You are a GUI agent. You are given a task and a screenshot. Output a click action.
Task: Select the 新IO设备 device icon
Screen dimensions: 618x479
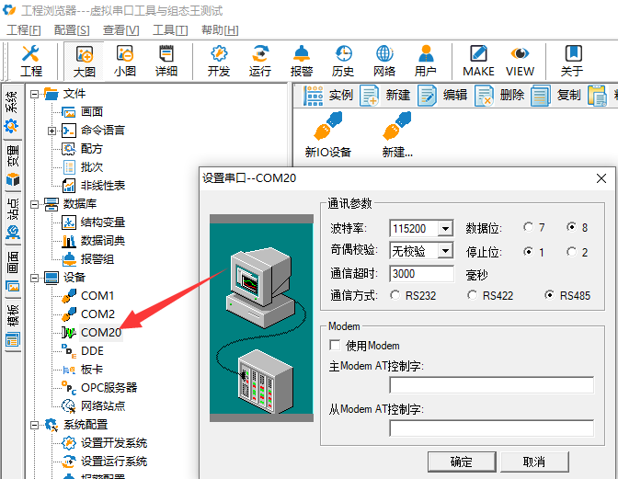pos(328,135)
